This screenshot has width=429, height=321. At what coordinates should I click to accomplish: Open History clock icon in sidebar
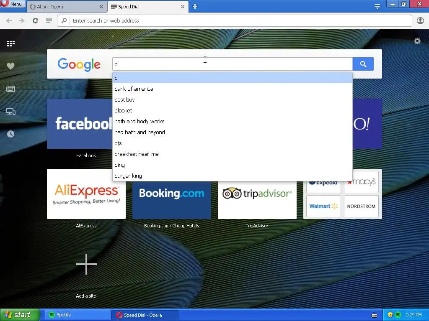(10, 134)
